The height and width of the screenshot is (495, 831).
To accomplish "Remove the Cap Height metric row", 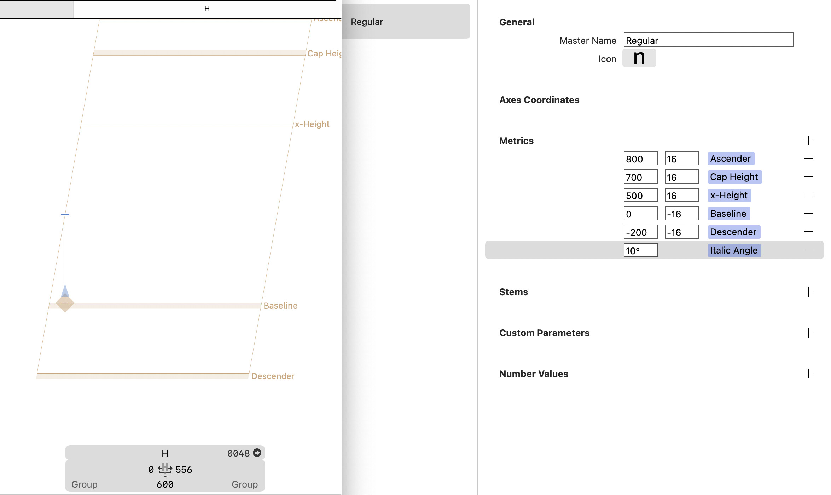I will (x=808, y=177).
